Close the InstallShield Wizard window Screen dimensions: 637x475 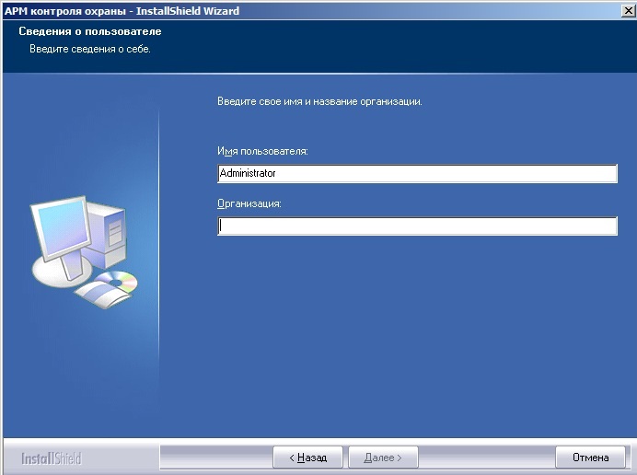[x=628, y=10]
